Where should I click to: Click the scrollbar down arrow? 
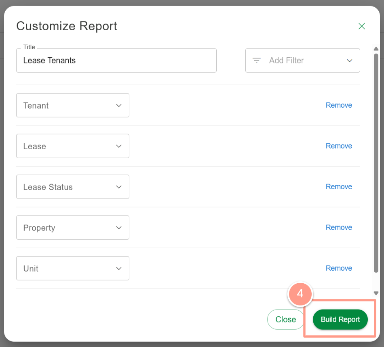[x=376, y=293]
